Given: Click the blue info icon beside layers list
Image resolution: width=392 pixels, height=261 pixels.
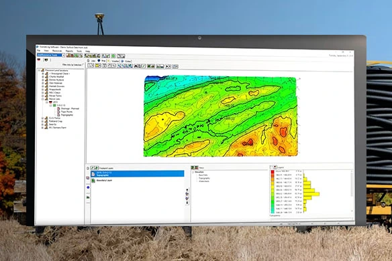Looking at the screenshot, I should click(x=88, y=187).
